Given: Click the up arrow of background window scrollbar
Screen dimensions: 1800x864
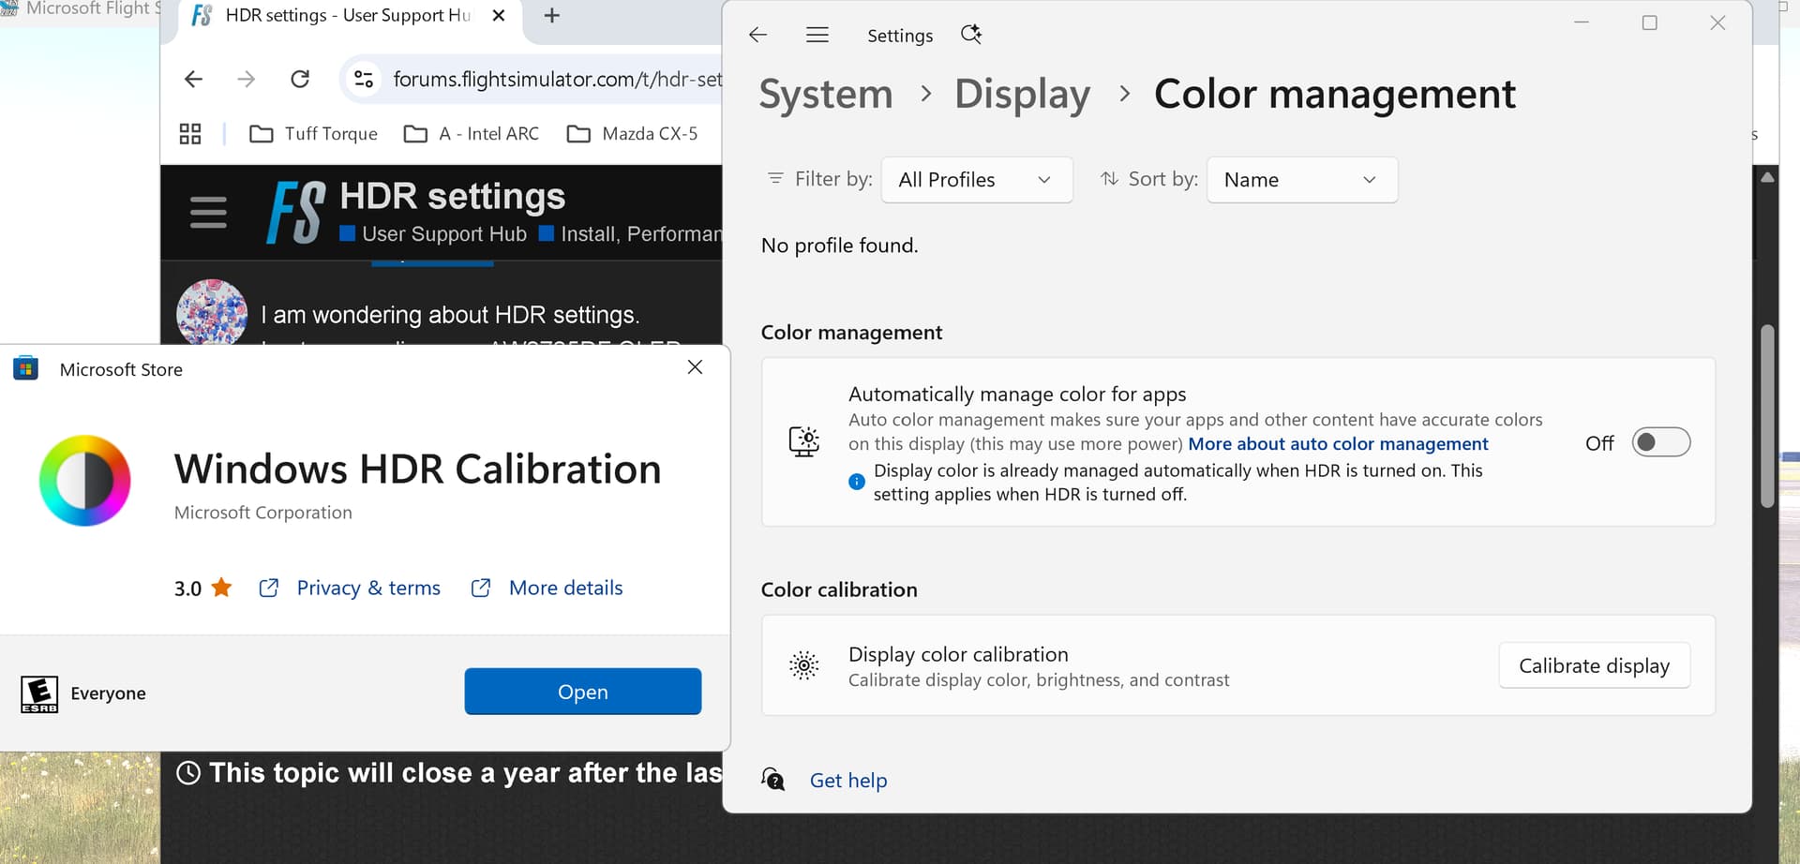Looking at the screenshot, I should (1767, 177).
